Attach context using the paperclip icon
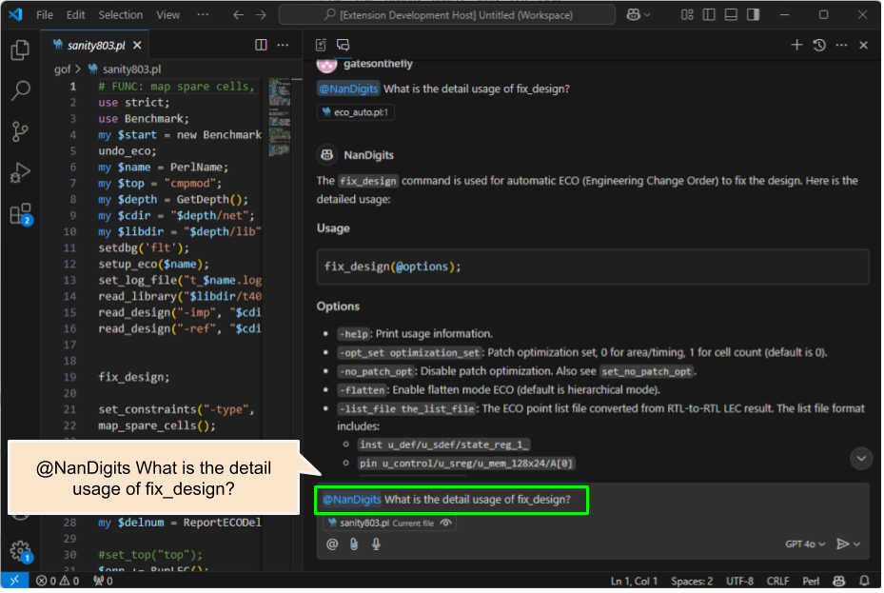This screenshot has width=884, height=593. click(x=354, y=544)
